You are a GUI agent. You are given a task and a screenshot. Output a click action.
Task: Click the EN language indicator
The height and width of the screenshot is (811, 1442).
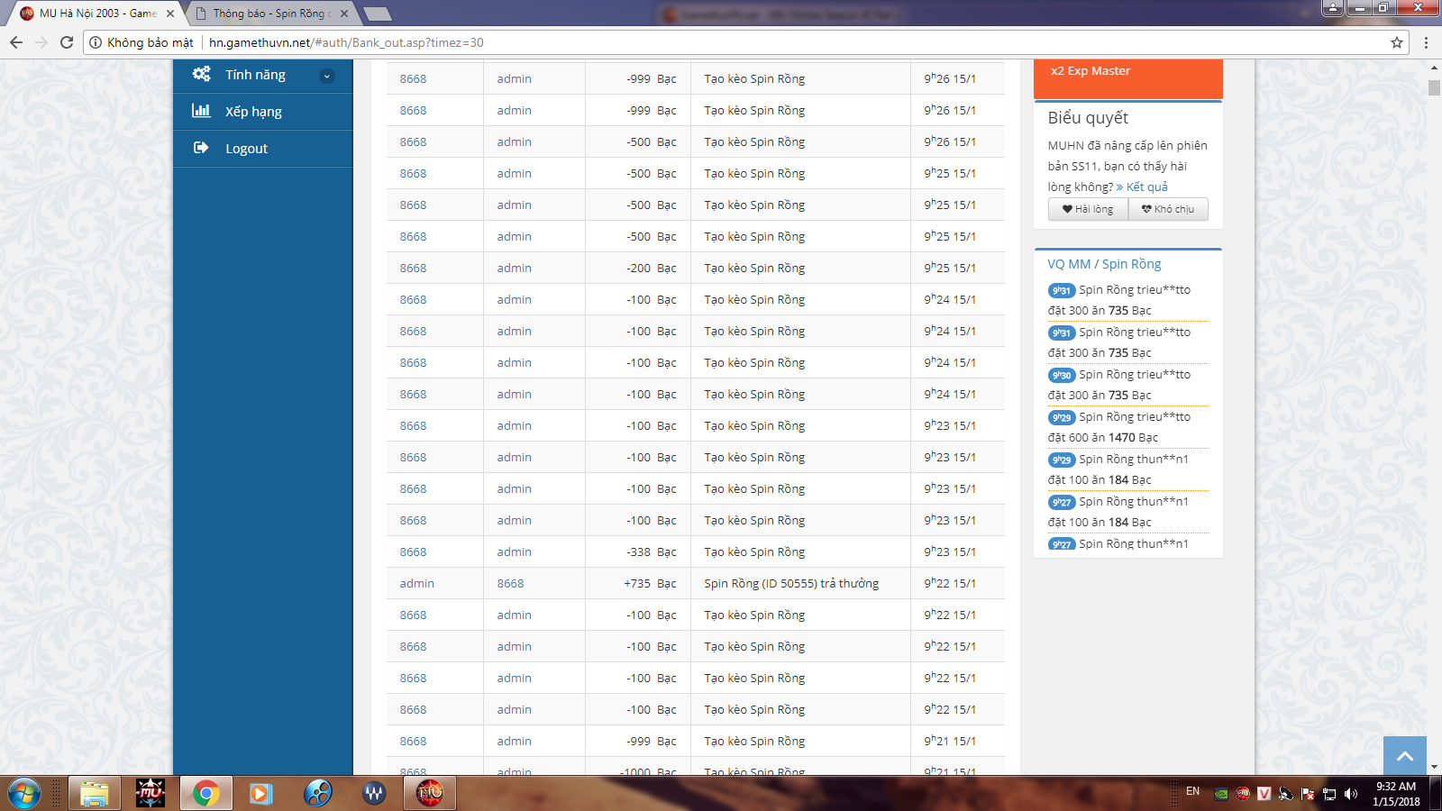click(1192, 791)
